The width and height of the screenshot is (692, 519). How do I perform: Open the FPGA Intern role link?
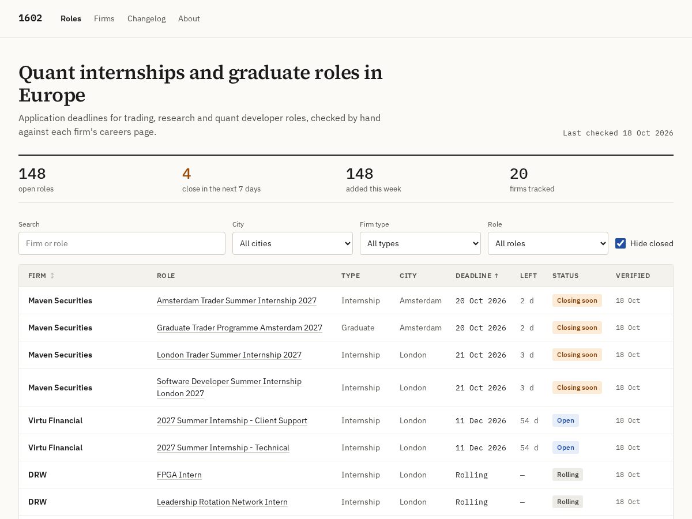(x=179, y=475)
